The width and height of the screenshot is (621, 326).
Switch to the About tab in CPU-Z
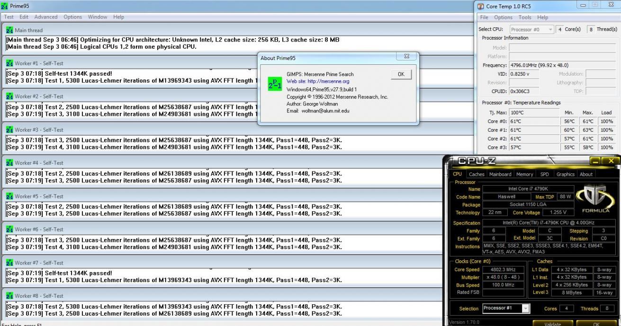tap(586, 174)
